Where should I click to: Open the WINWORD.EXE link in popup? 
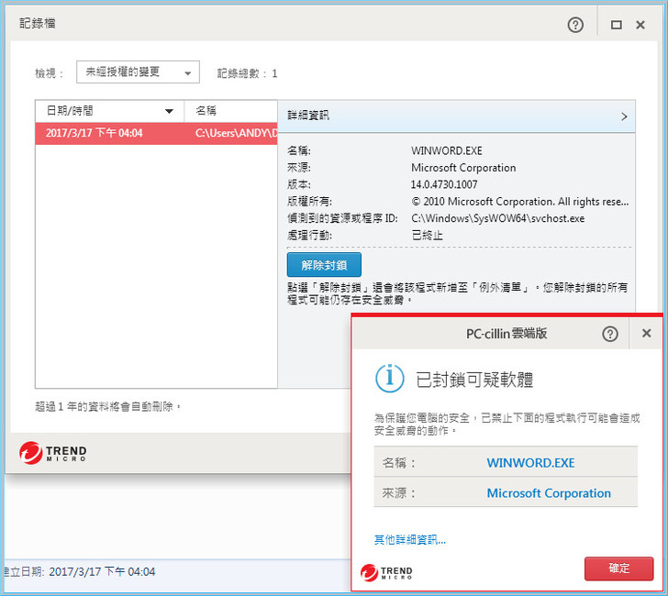click(x=530, y=463)
